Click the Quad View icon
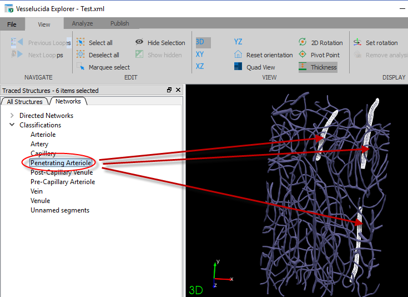Image resolution: width=408 pixels, height=297 pixels. point(238,67)
